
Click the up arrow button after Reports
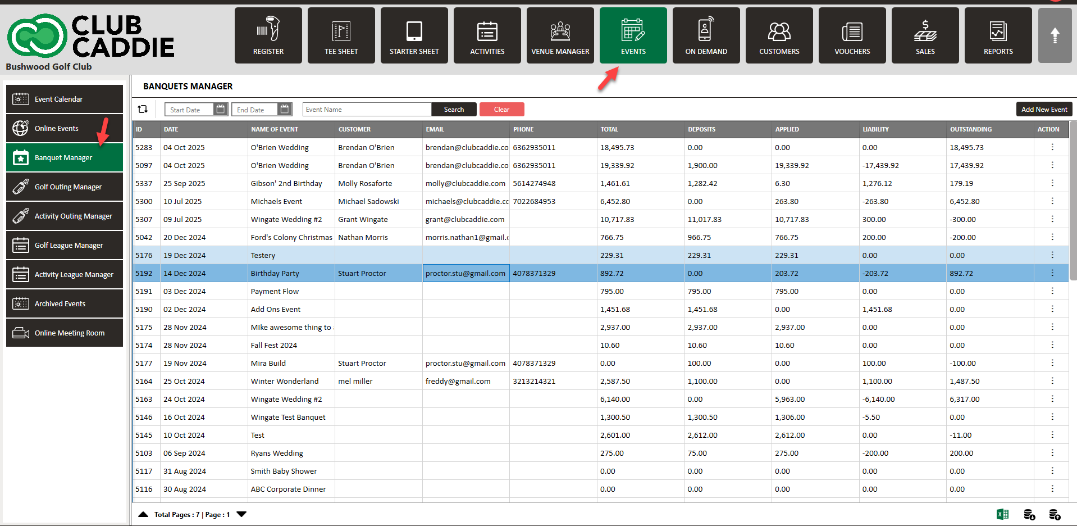pyautogui.click(x=1055, y=35)
